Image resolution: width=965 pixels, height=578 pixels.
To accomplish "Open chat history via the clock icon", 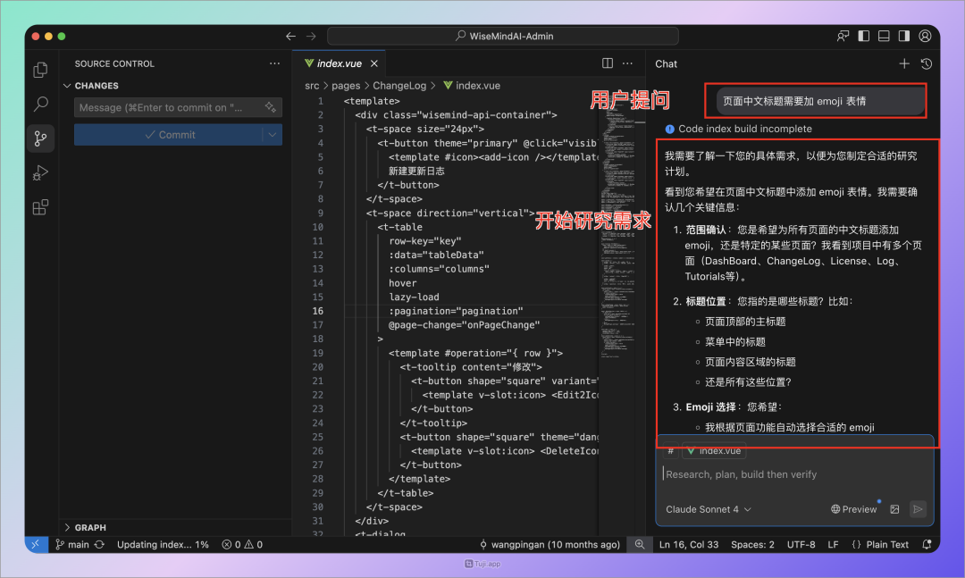I will (926, 63).
